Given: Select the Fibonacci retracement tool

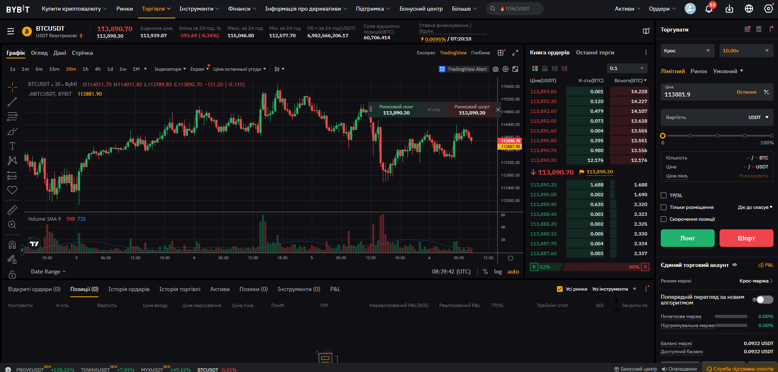Looking at the screenshot, I should [12, 117].
